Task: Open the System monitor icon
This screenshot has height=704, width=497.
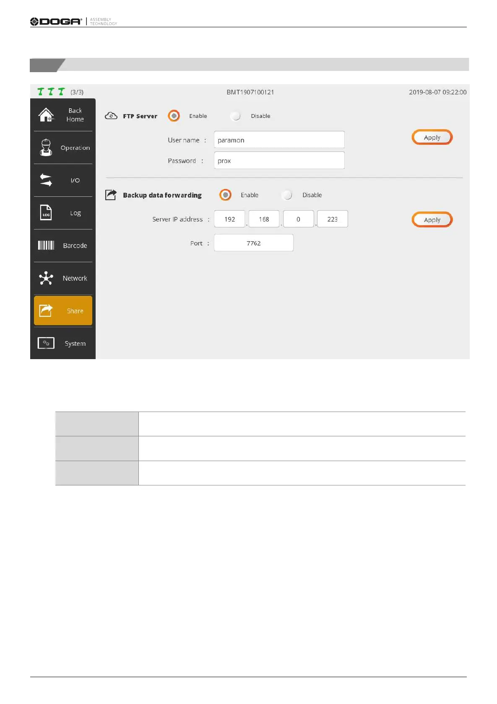Action: pyautogui.click(x=46, y=343)
